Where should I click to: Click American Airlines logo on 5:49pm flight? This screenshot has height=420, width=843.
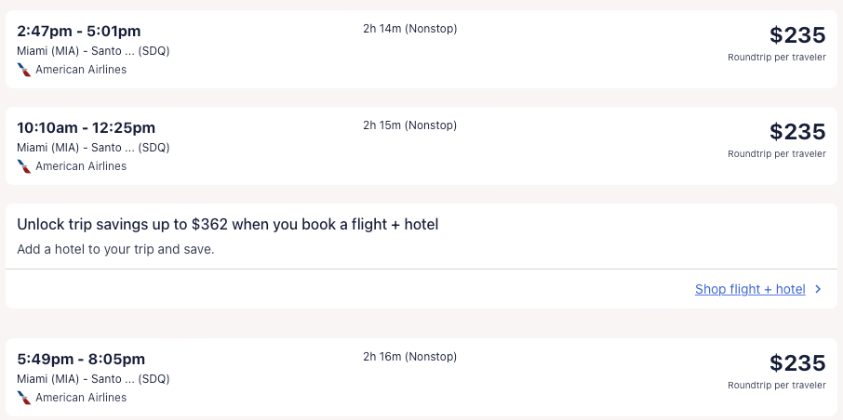[x=24, y=398]
